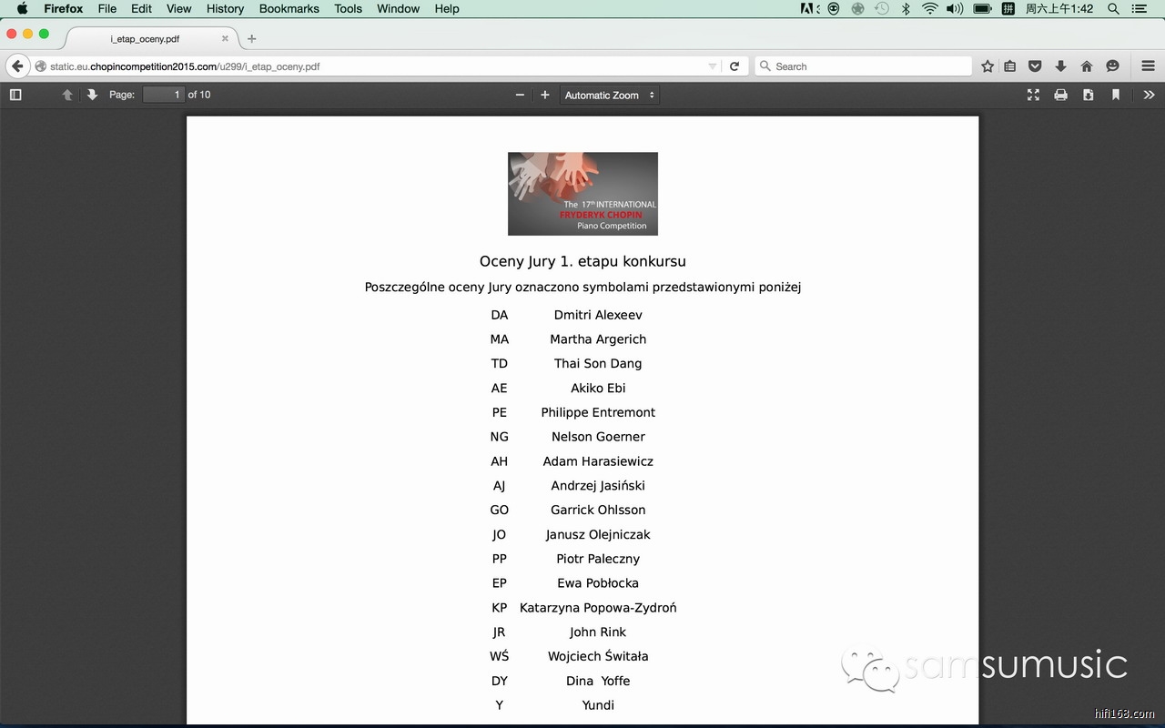The height and width of the screenshot is (728, 1165).
Task: Click the page number field
Action: point(164,95)
